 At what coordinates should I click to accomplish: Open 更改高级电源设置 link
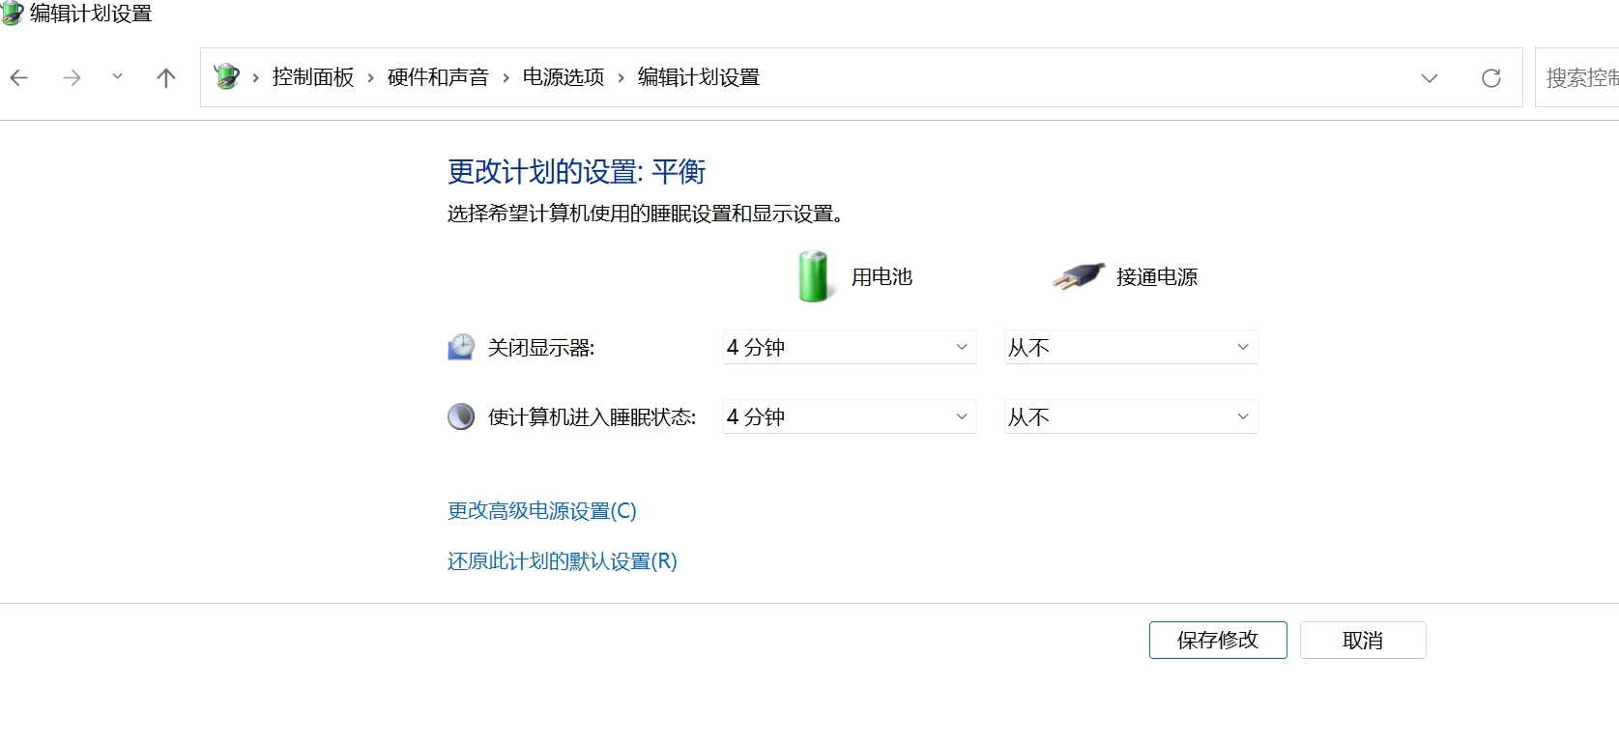point(541,510)
